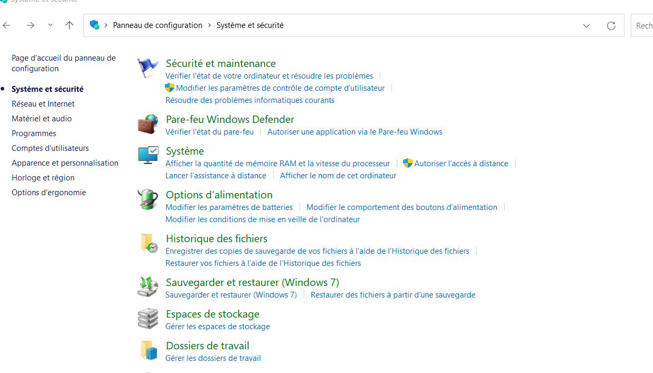The width and height of the screenshot is (653, 373).
Task: Open the Options d'alimentation heading
Action: (x=219, y=195)
